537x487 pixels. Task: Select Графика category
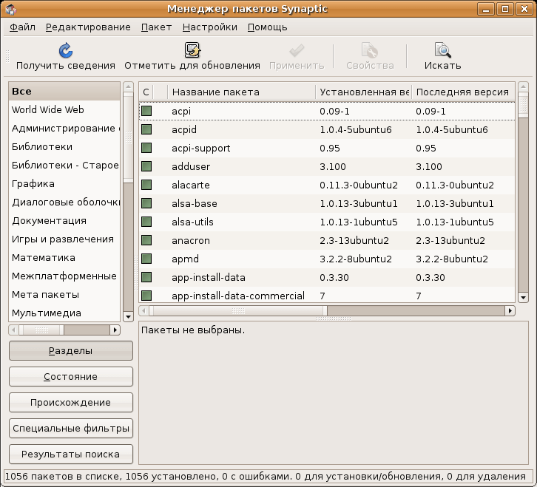coord(64,184)
